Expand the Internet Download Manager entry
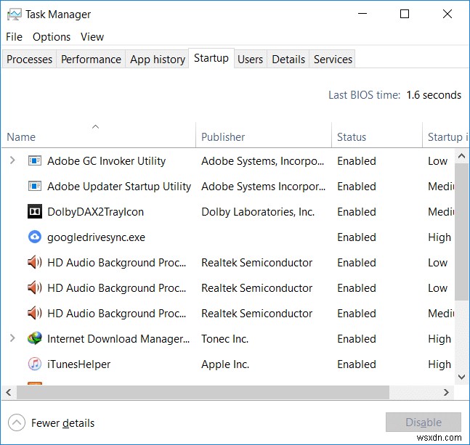Image resolution: width=470 pixels, height=445 pixels. click(x=12, y=339)
